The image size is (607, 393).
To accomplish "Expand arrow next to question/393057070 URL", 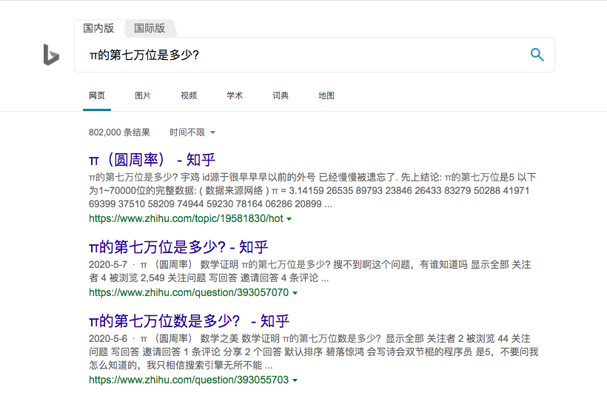I will (295, 293).
